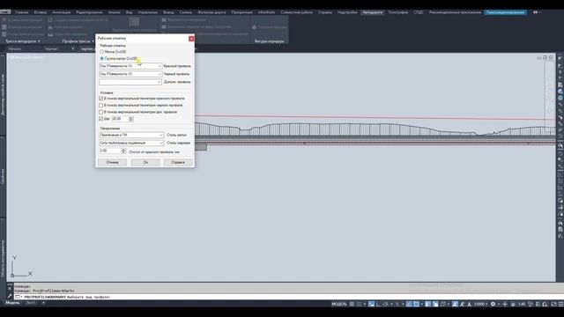Screen dimensions: 564x317
Task: Switch to the Модель layout tab
Action: click(13, 303)
